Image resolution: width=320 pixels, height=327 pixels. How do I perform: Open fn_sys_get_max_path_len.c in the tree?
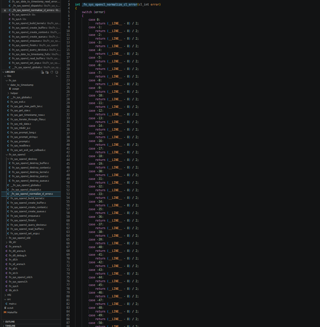point(31,106)
